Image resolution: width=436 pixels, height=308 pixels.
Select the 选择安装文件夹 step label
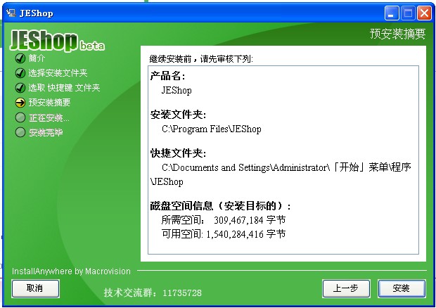pyautogui.click(x=58, y=73)
